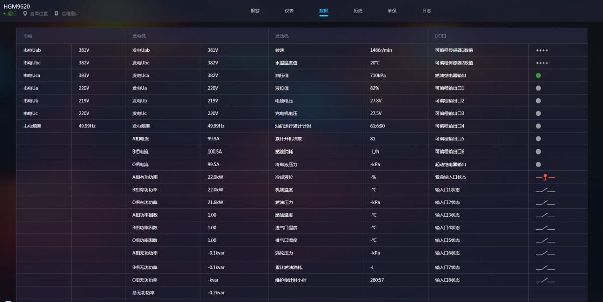Click the 市电 column header

(28, 36)
